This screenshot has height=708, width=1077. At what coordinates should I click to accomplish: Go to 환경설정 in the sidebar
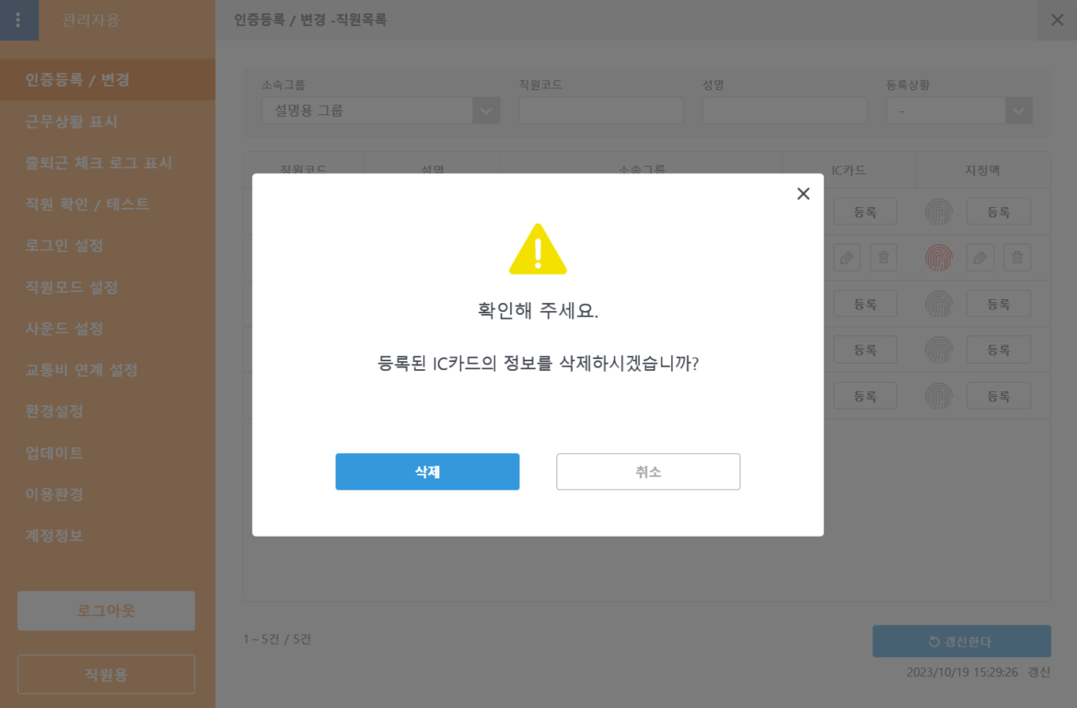(54, 412)
